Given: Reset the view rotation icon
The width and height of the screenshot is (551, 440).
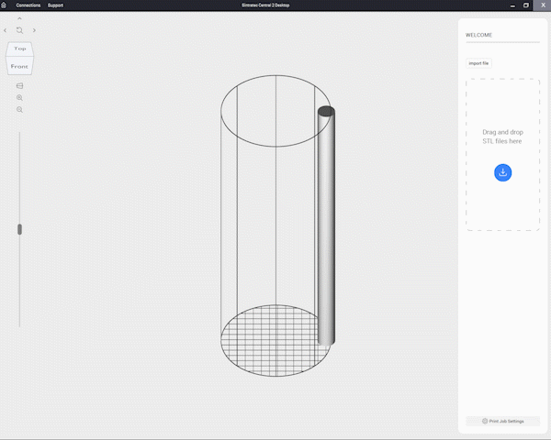Looking at the screenshot, I should pos(19,30).
